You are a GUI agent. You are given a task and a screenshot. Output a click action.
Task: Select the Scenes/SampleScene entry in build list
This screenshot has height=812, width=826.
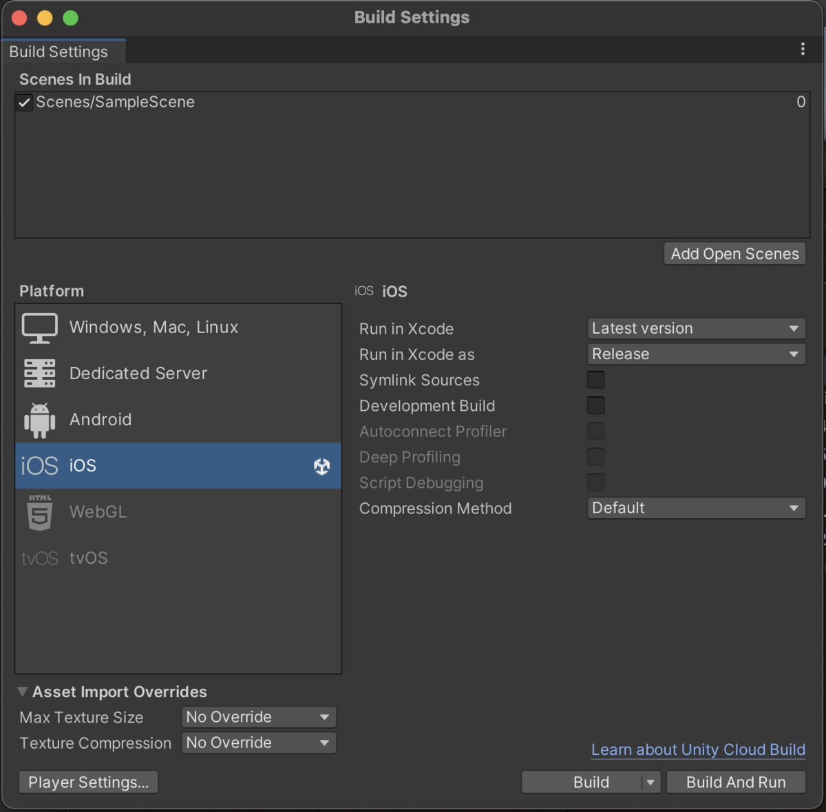[x=115, y=102]
